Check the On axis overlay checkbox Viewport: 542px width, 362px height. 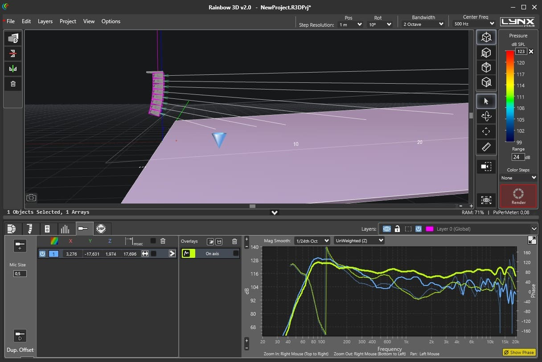pyautogui.click(x=236, y=253)
